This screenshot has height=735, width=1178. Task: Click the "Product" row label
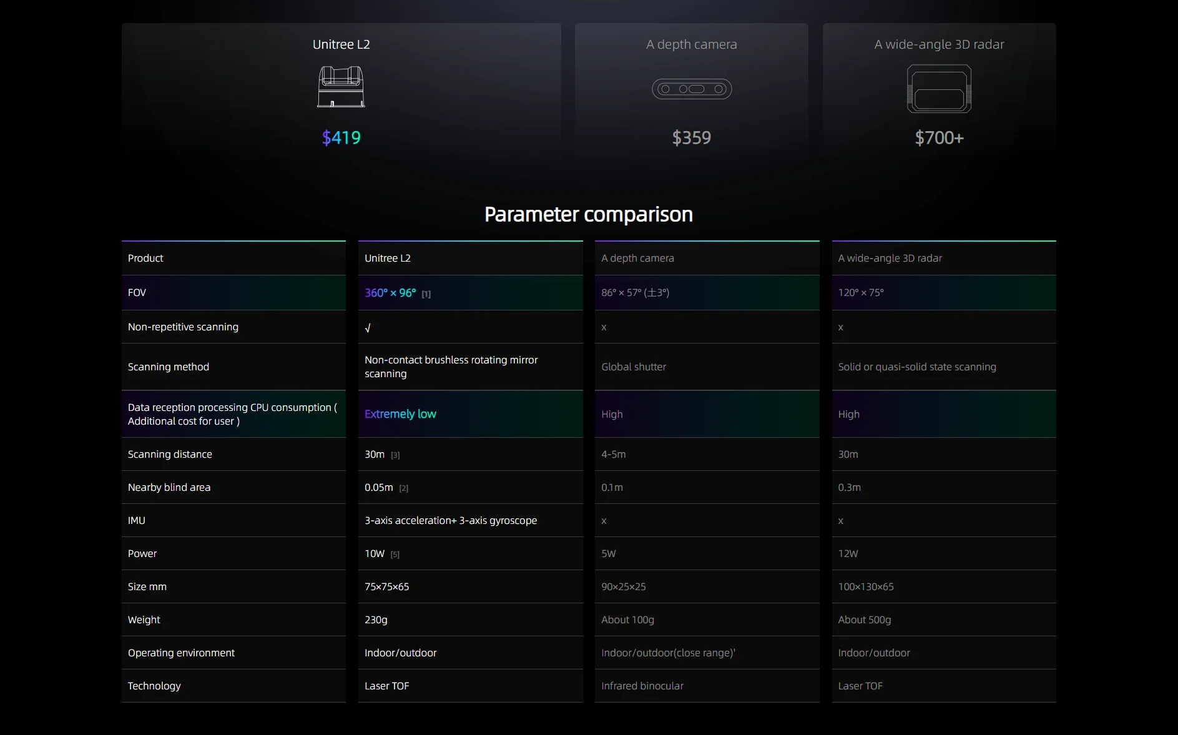(145, 258)
